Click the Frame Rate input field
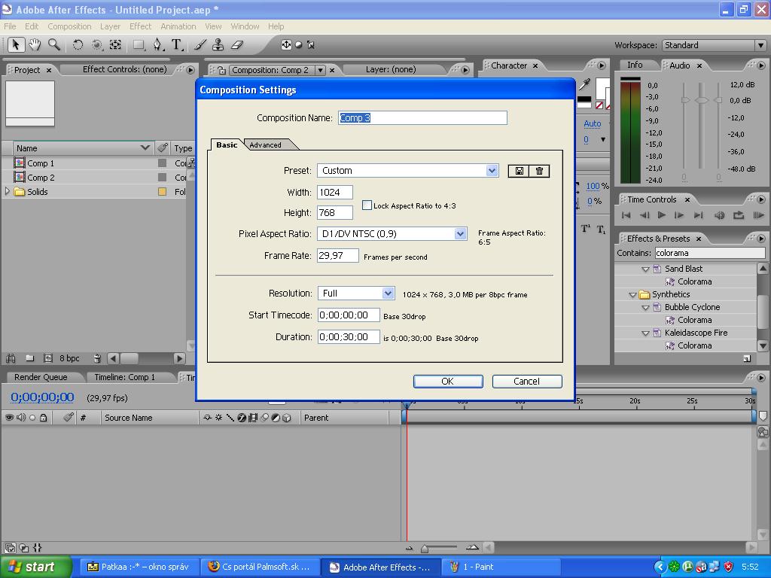 (x=337, y=256)
